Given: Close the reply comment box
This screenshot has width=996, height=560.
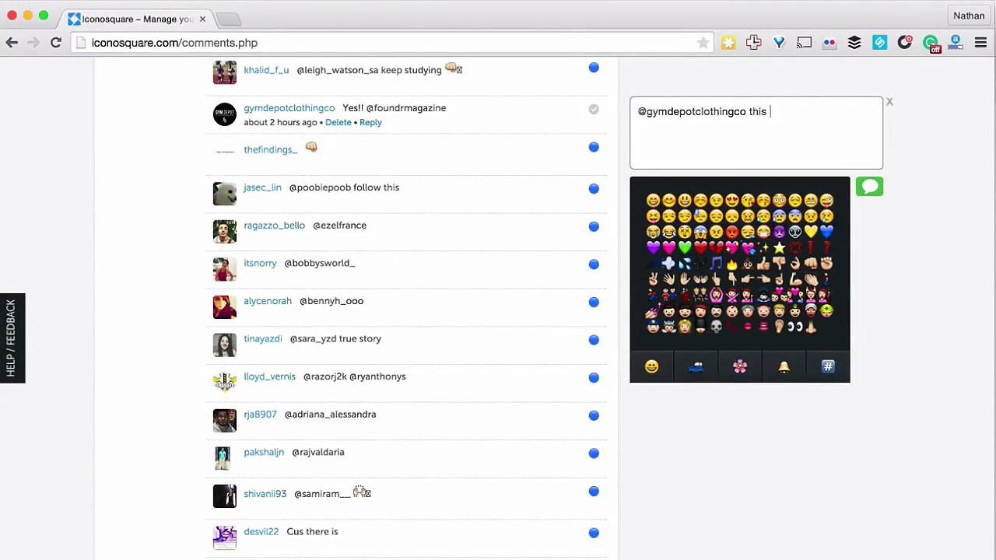Looking at the screenshot, I should [889, 102].
